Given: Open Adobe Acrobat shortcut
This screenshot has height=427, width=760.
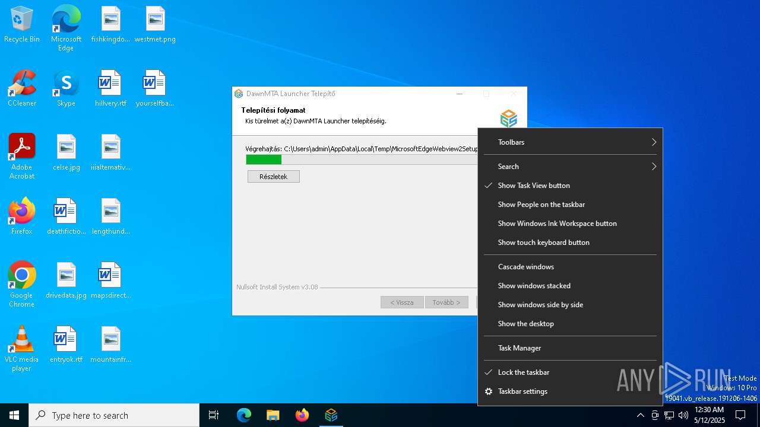Looking at the screenshot, I should (x=22, y=157).
